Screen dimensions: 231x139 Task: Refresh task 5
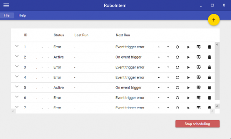tap(177, 88)
